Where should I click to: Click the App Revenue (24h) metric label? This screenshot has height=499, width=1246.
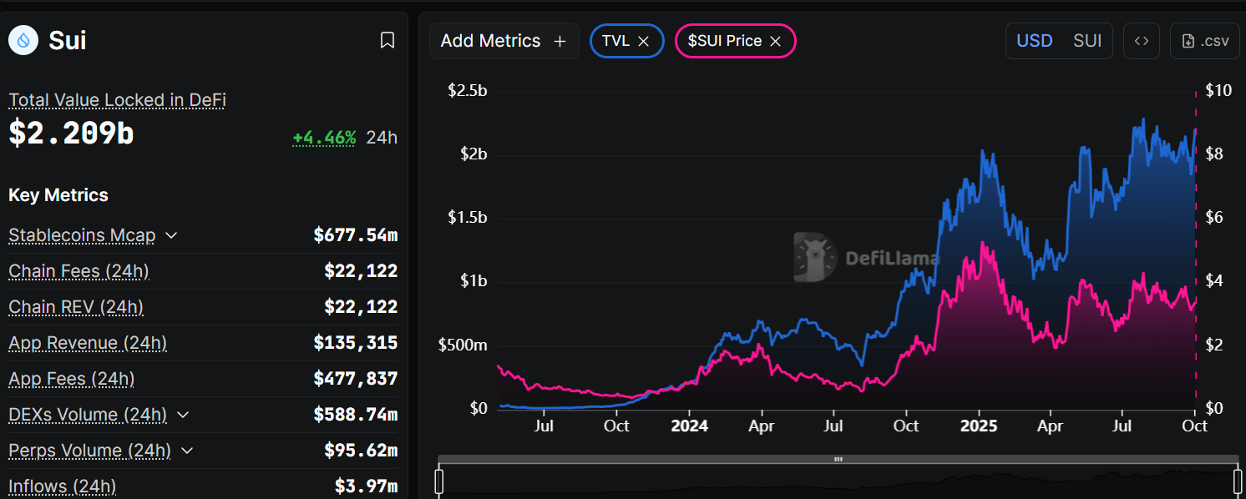click(x=88, y=343)
